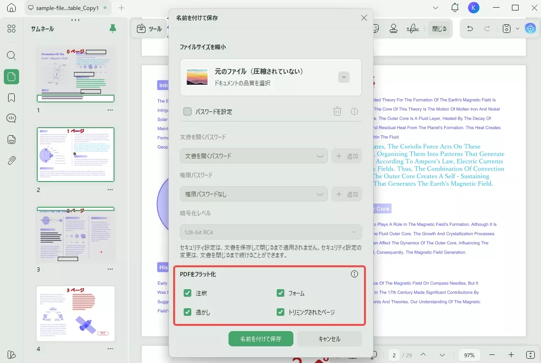541x363 pixels.
Task: Click the 97% zoom level control
Action: tap(469, 355)
